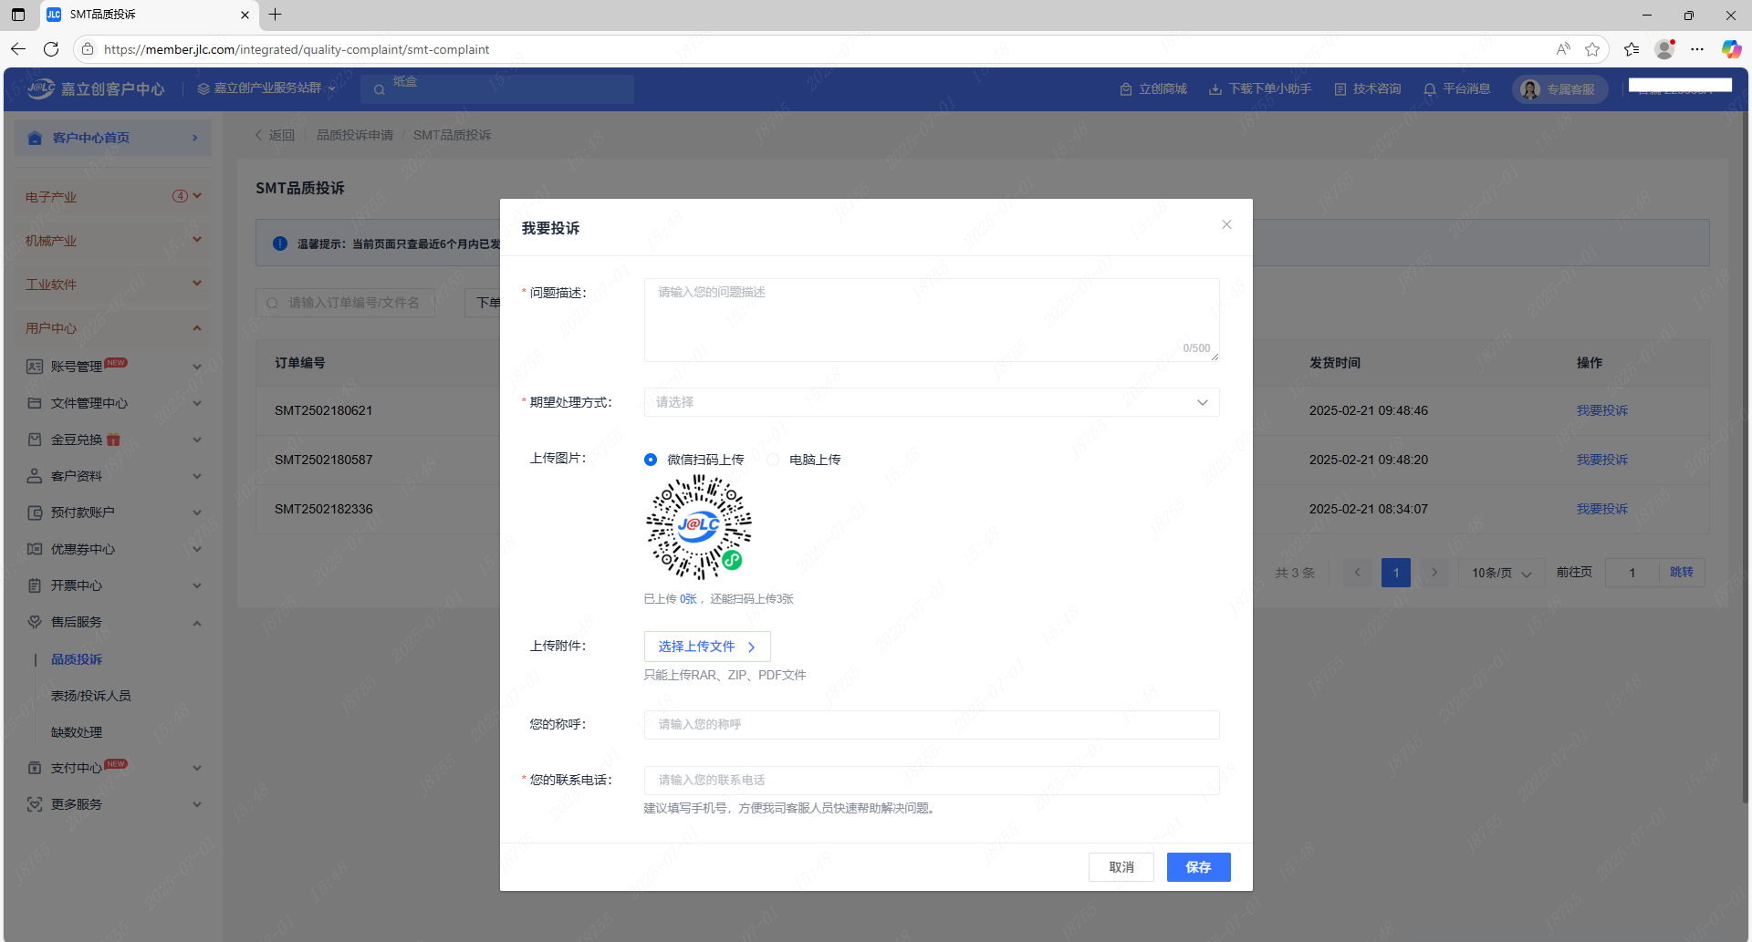The image size is (1752, 942).
Task: Open the 期望处理方式 dropdown
Action: coord(932,402)
